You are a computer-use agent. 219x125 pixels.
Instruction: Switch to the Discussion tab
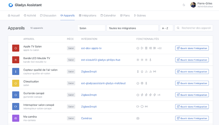[48, 16]
